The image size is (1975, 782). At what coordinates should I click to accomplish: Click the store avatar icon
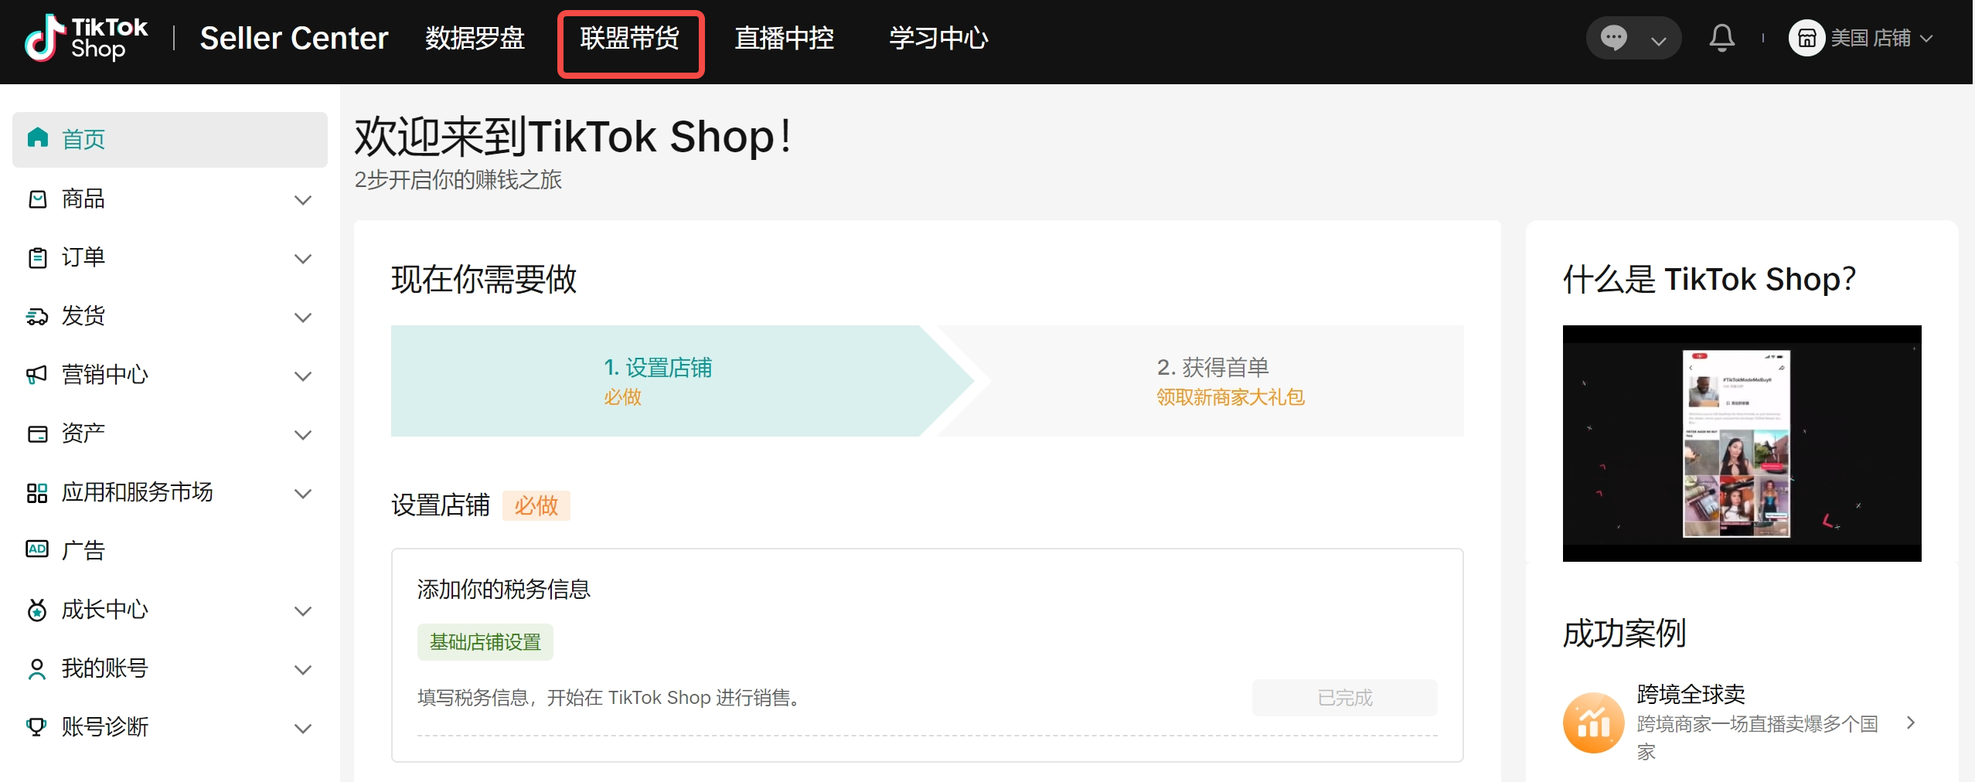[1806, 38]
